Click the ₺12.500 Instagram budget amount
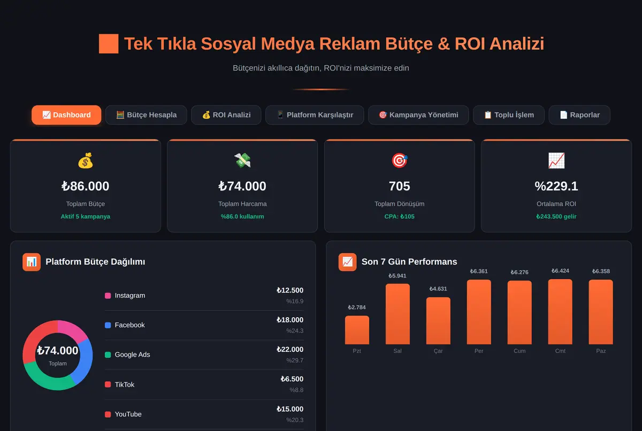This screenshot has width=642, height=431. (290, 290)
